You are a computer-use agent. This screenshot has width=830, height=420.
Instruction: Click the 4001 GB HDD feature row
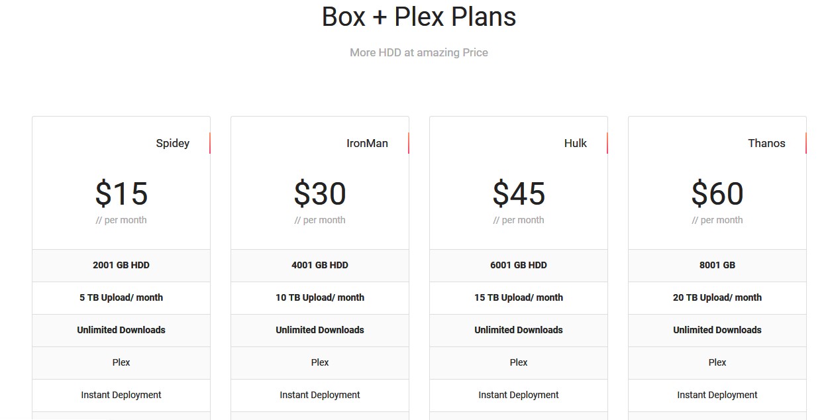(x=320, y=265)
